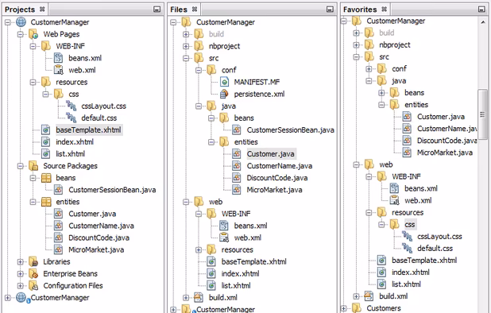Click the beans package icon under Source Packages
Screen dimensions: 491x313
coord(46,178)
